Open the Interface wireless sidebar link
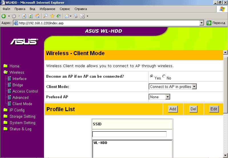The width and height of the screenshot is (228, 158). point(19,79)
